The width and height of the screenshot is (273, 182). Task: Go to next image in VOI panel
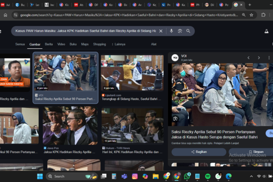[259, 58]
